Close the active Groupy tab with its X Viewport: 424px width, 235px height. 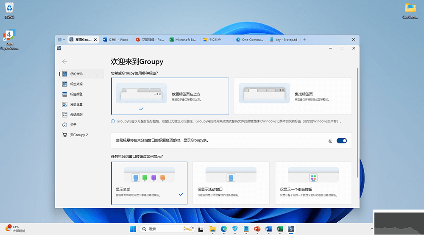click(95, 40)
